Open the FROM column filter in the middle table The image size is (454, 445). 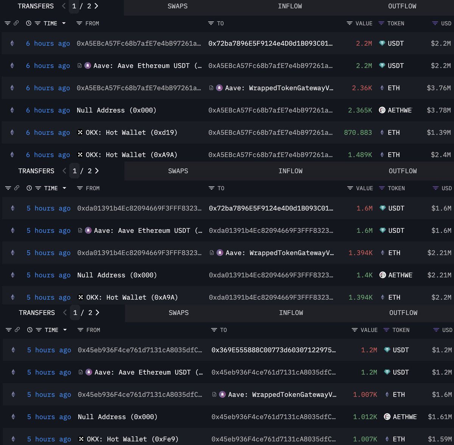tap(80, 188)
